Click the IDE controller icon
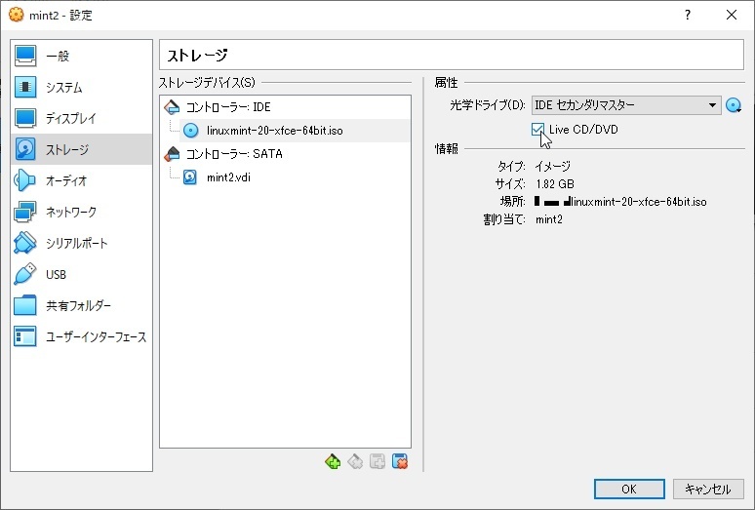This screenshot has width=755, height=510. (x=172, y=107)
